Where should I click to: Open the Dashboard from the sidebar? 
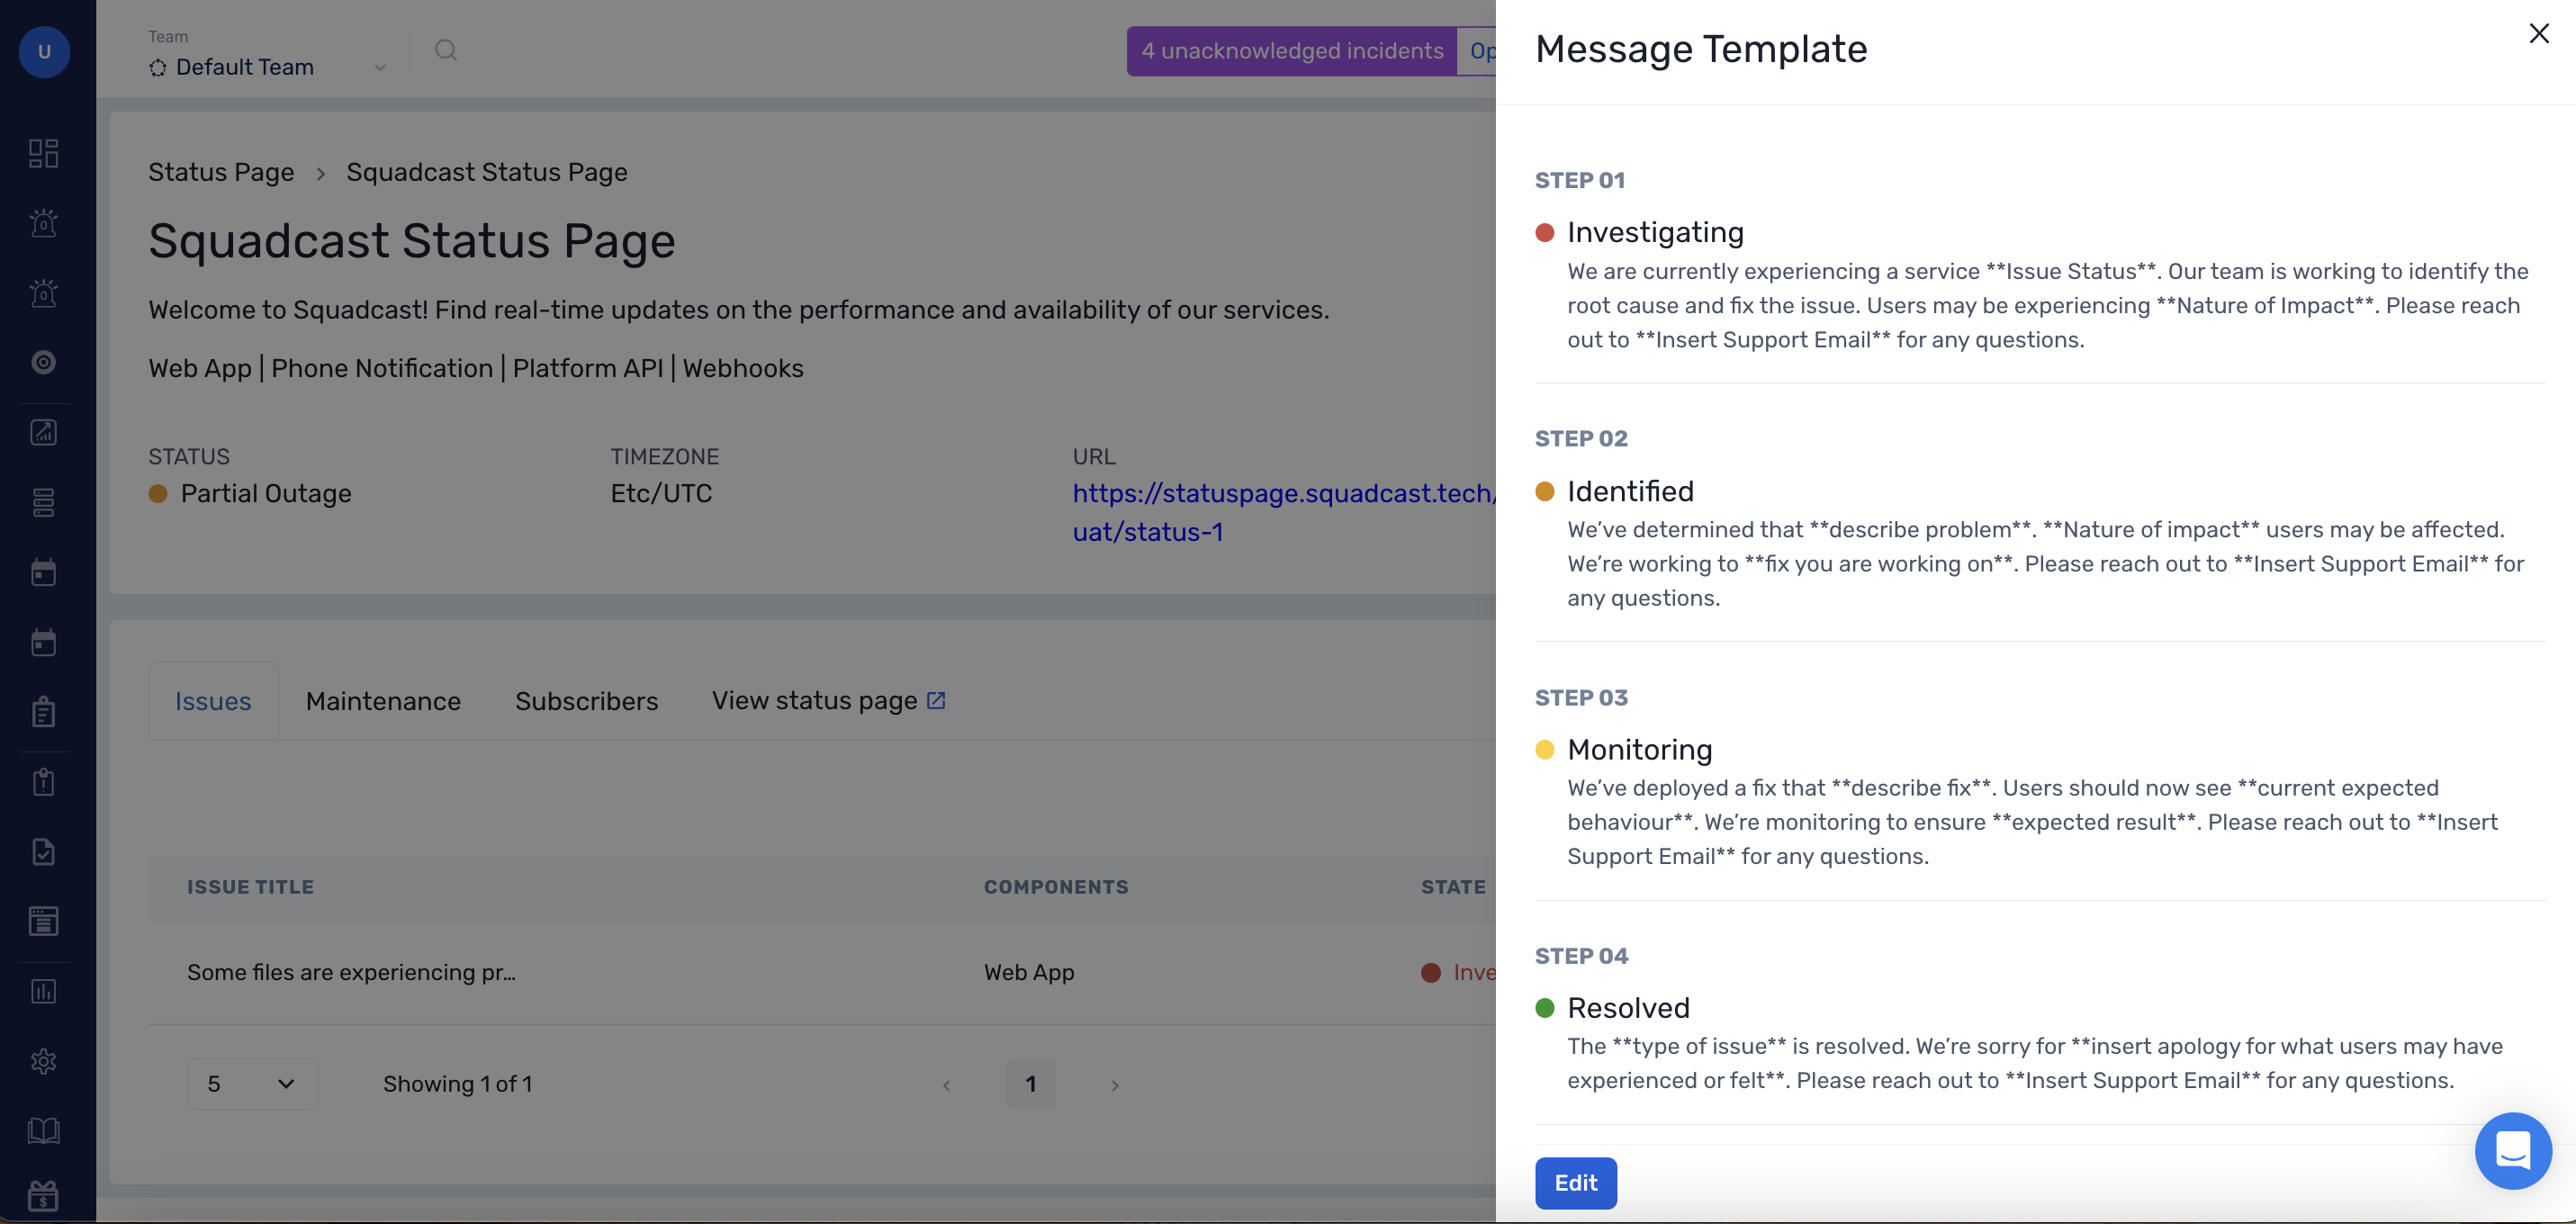click(43, 153)
